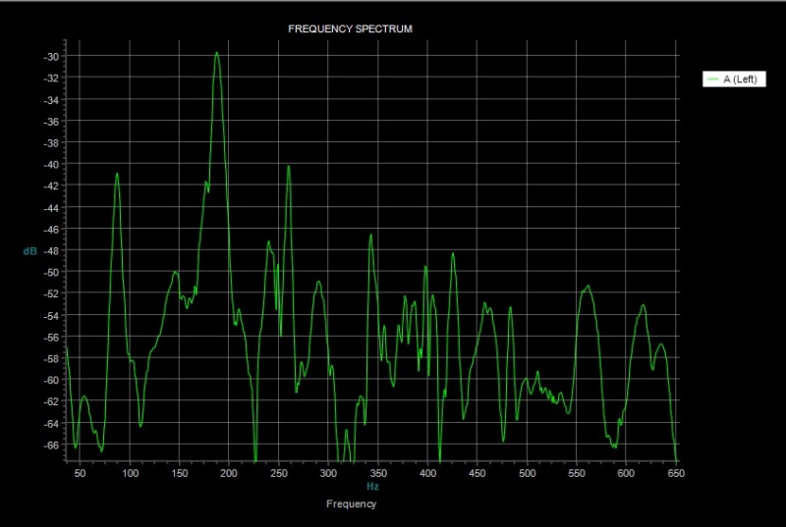Click the 50 tick label on frequency axis
Screen dimensions: 786x527
coord(81,472)
